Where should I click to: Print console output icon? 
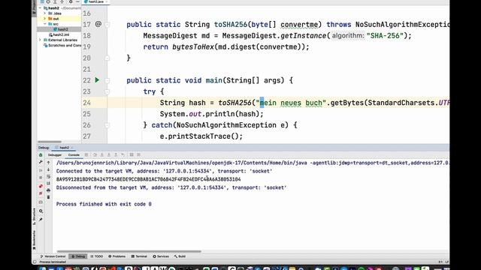(x=48, y=190)
